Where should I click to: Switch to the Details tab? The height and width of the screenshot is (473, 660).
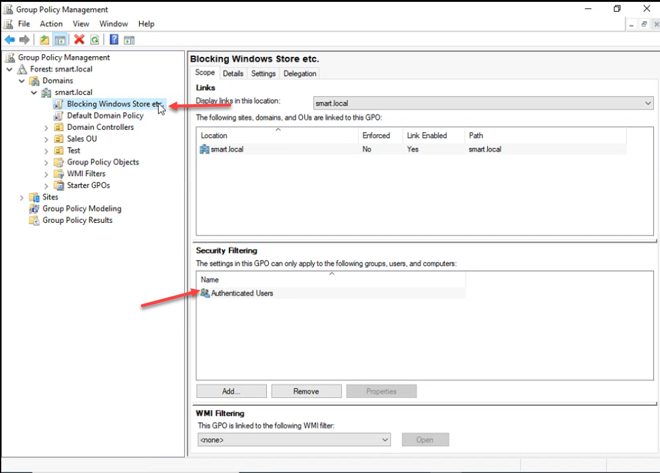(x=233, y=73)
